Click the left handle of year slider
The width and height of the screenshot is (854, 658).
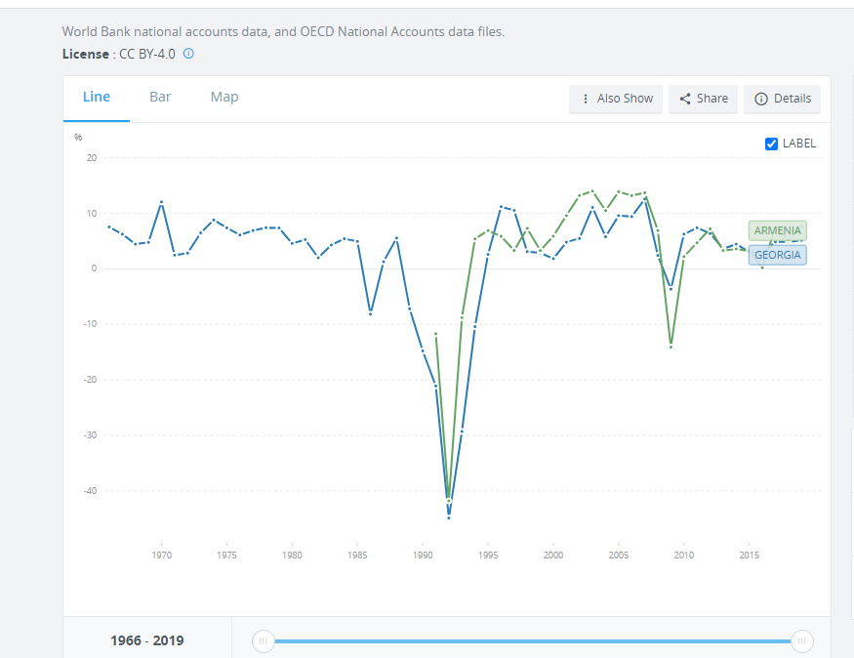(x=263, y=640)
